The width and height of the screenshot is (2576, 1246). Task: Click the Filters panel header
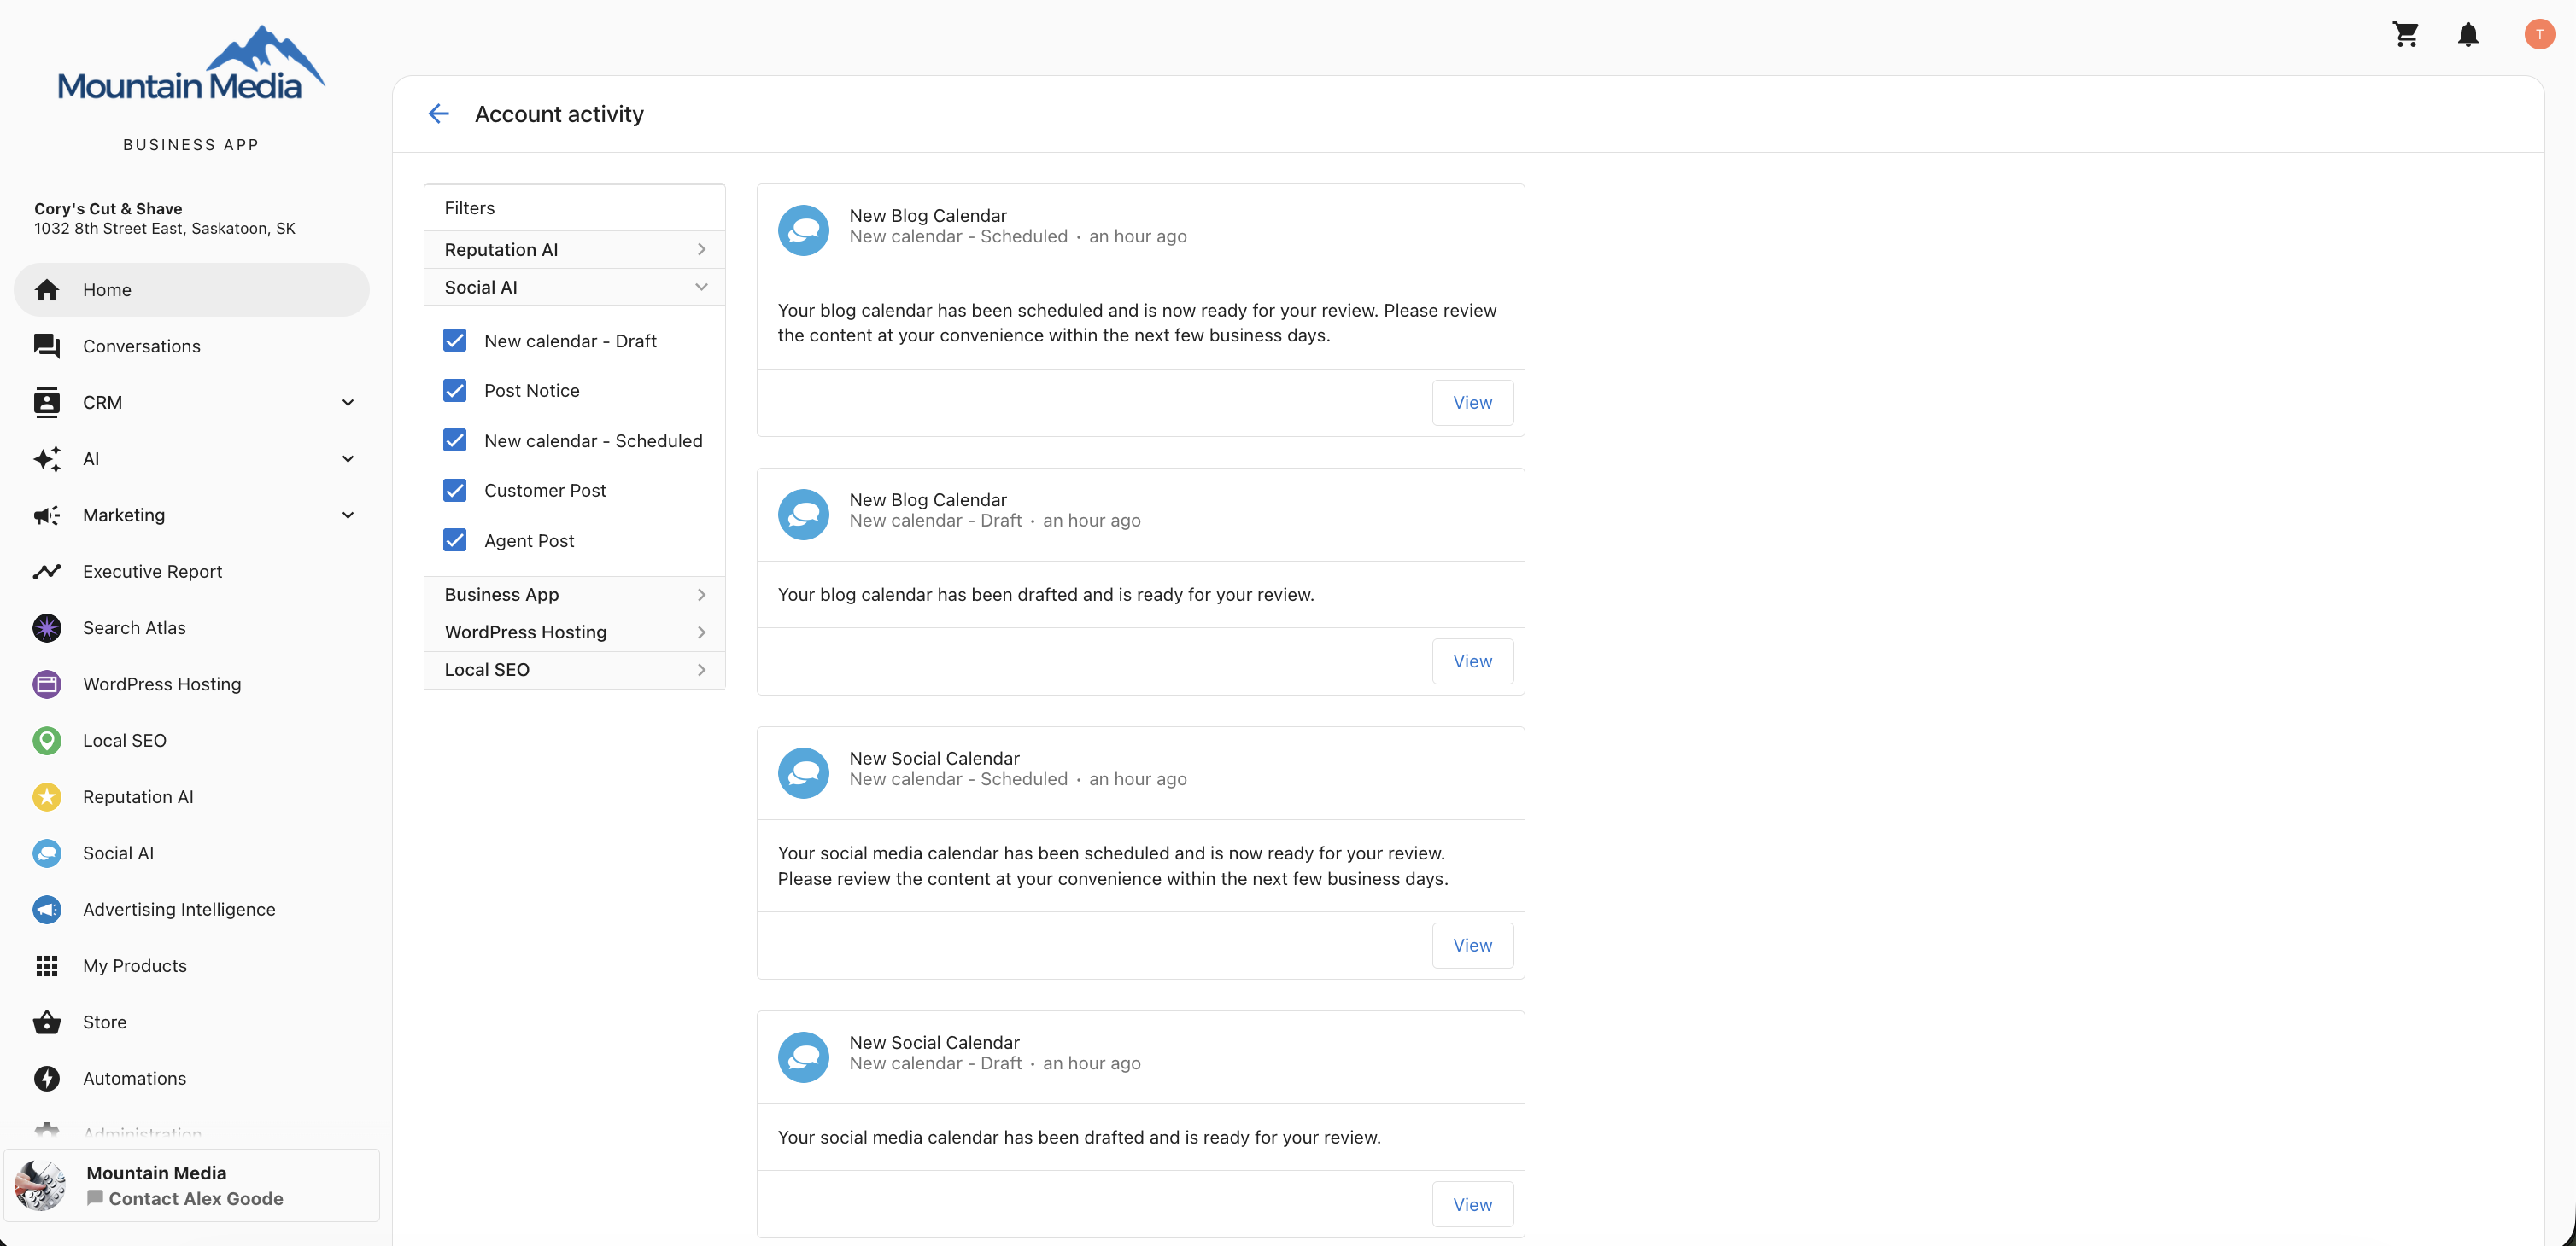pyautogui.click(x=575, y=208)
